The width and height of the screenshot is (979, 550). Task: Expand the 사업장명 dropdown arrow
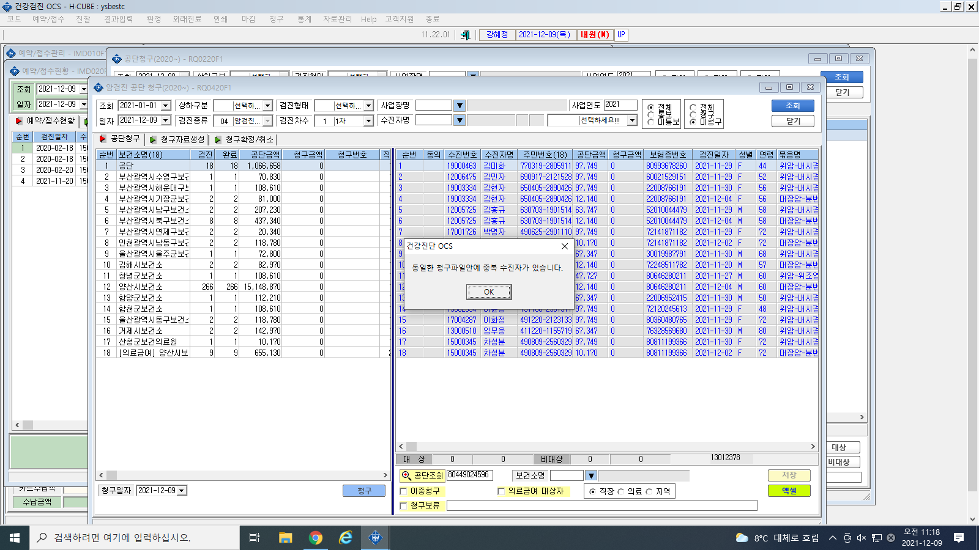tap(460, 106)
